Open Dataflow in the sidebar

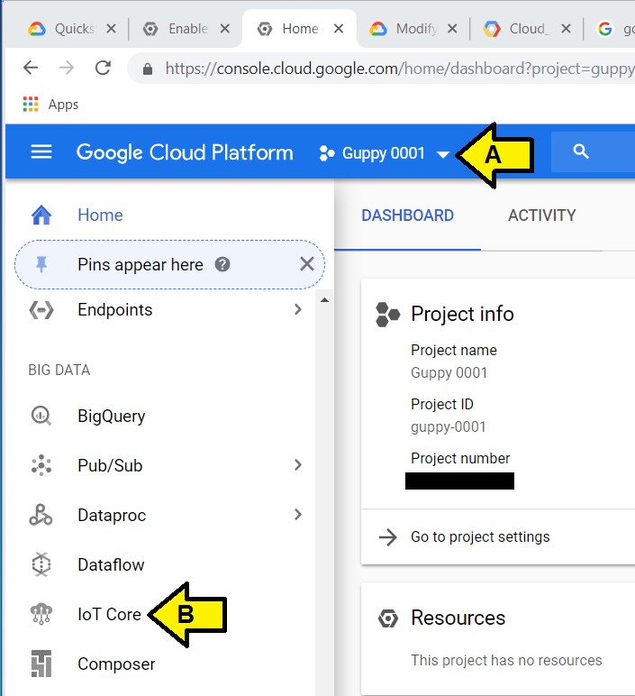click(x=111, y=565)
